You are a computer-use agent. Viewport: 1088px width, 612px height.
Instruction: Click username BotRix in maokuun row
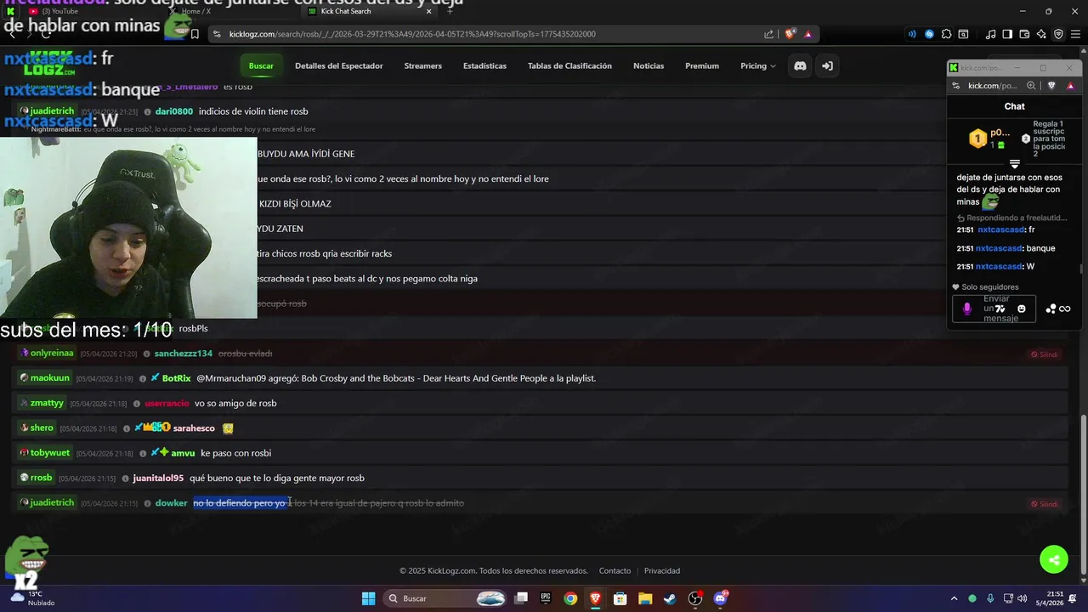coord(176,378)
